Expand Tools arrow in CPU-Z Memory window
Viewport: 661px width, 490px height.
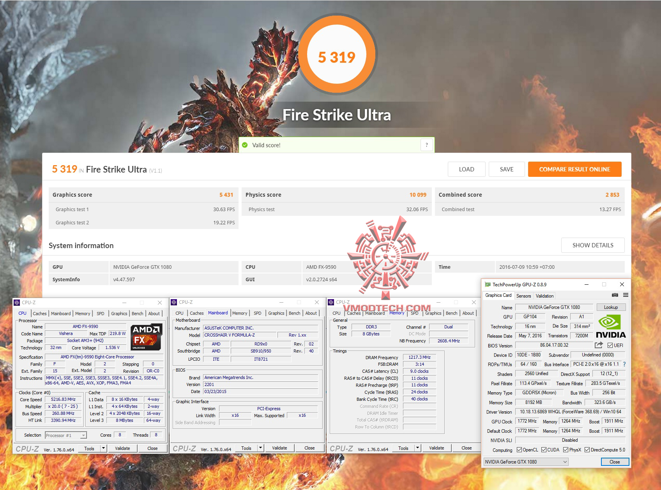click(x=418, y=448)
